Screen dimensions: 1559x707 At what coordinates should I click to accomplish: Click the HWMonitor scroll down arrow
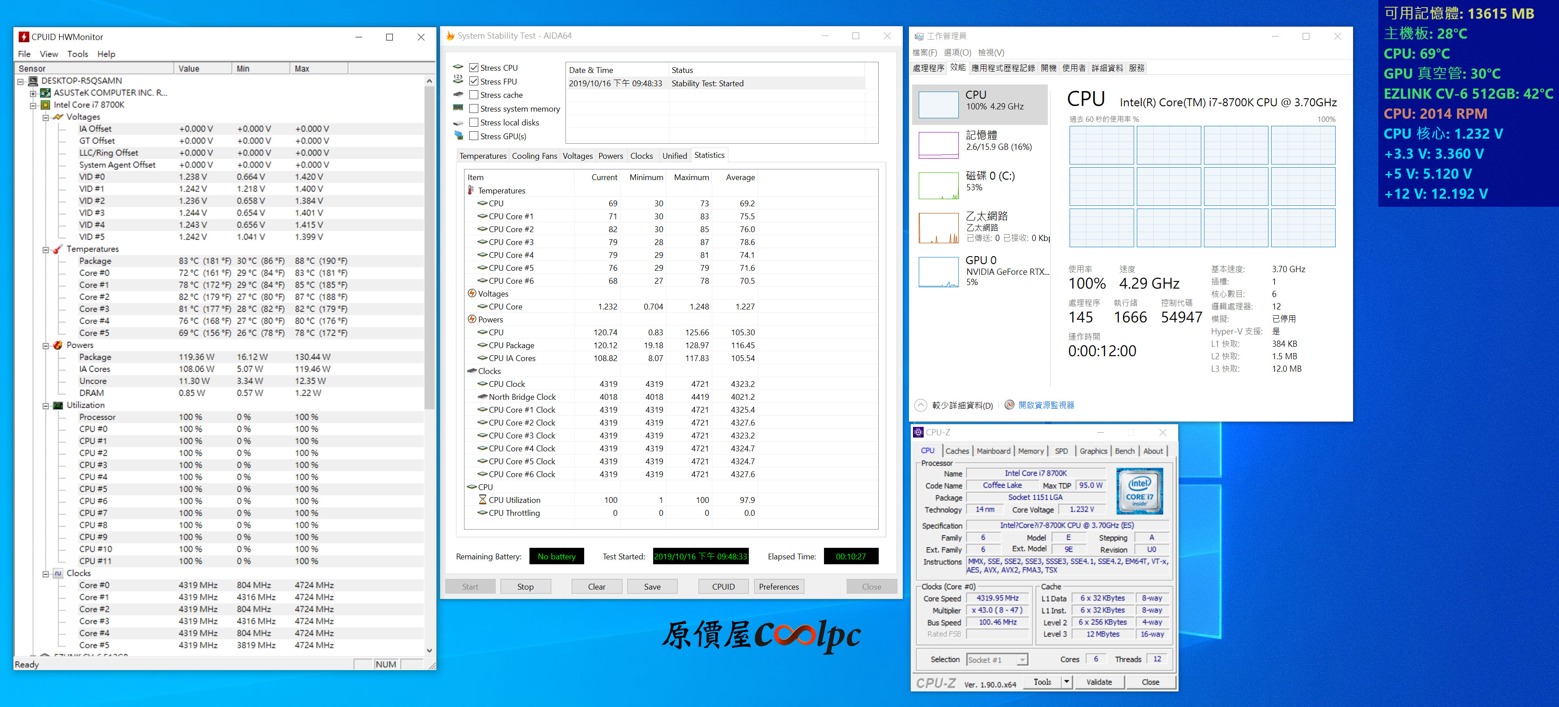(429, 651)
